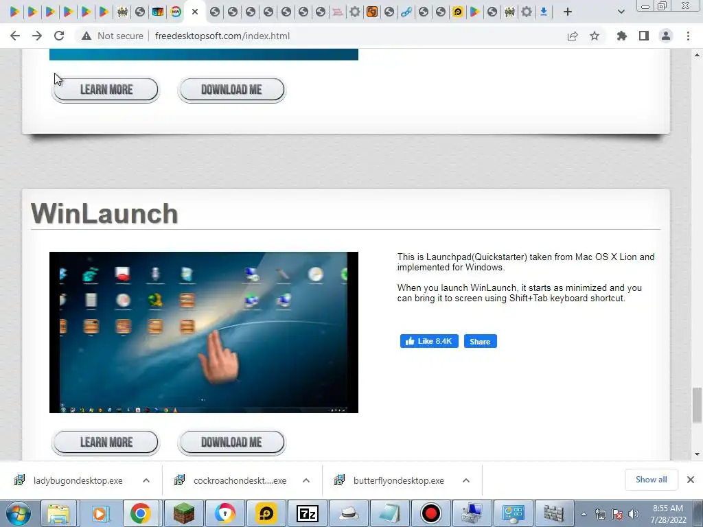
Task: Switch to the blue chain-link icon tab
Action: 406,12
